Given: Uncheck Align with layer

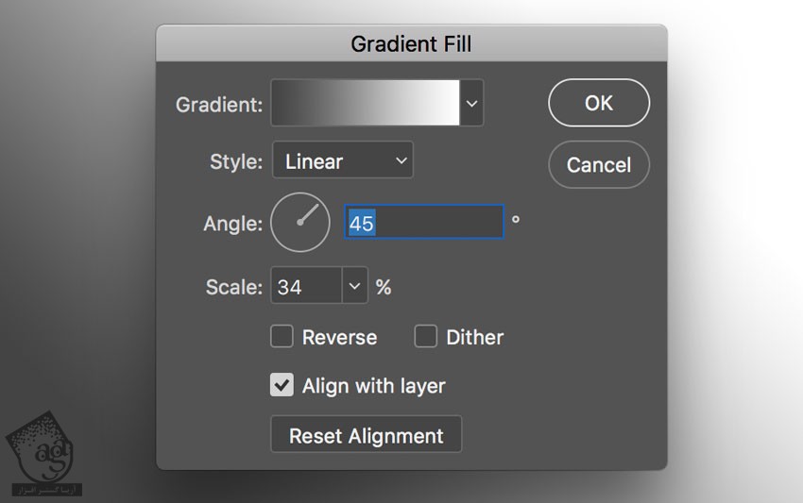Looking at the screenshot, I should [282, 385].
